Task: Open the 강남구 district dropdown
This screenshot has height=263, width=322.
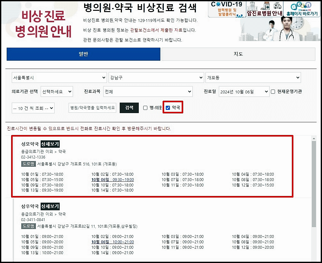Action: click(x=156, y=77)
